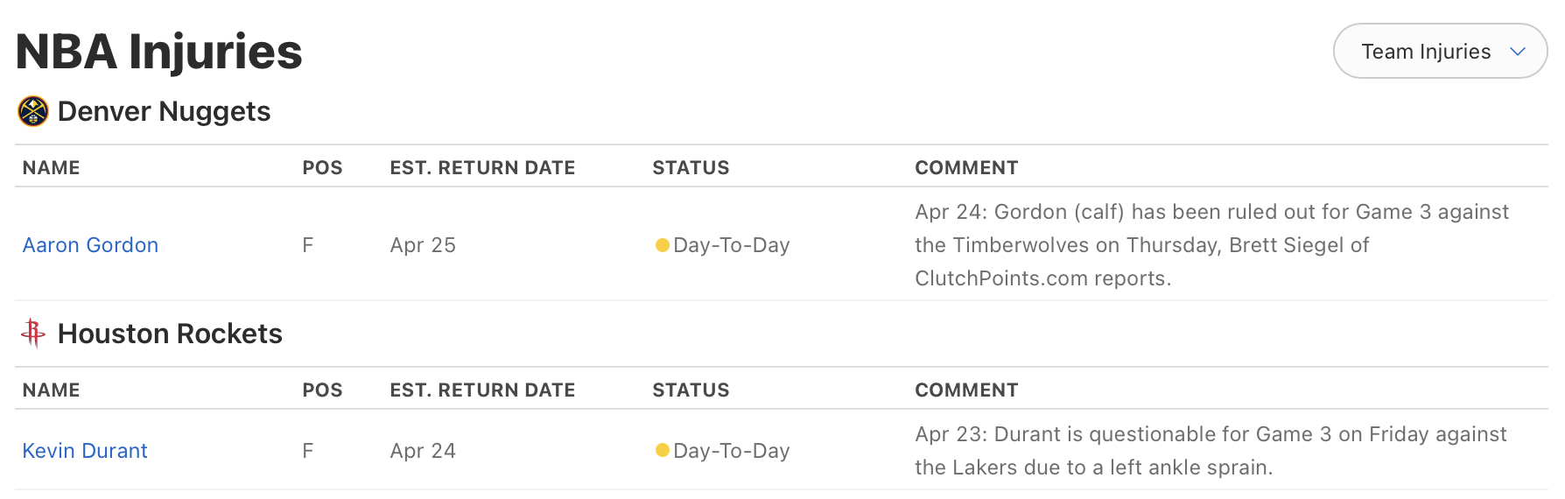Click the Nuggets table NAME column header
The image size is (1565, 499).
click(51, 168)
